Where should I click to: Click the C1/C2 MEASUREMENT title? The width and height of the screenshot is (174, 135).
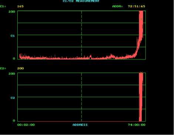click(x=81, y=1)
